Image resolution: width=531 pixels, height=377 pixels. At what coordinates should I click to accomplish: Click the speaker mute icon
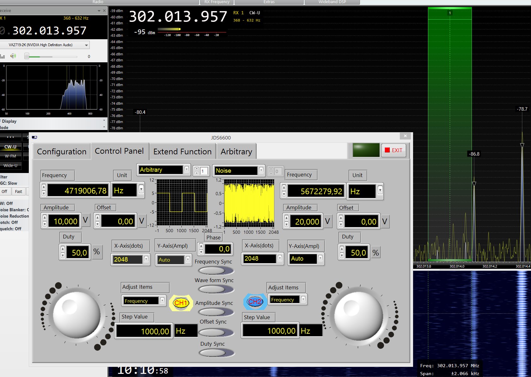point(13,56)
